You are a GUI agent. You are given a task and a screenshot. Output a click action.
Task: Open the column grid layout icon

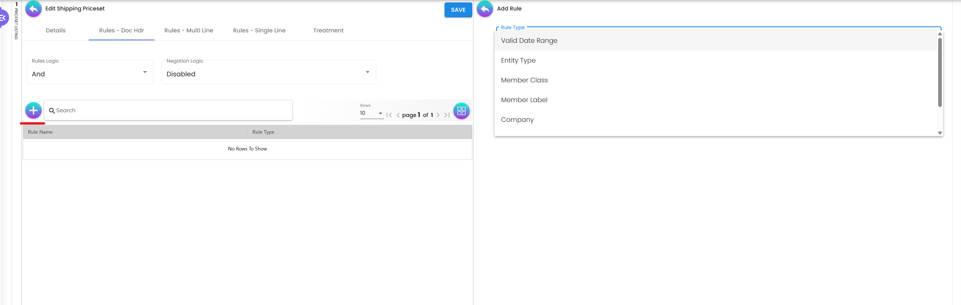click(x=461, y=110)
